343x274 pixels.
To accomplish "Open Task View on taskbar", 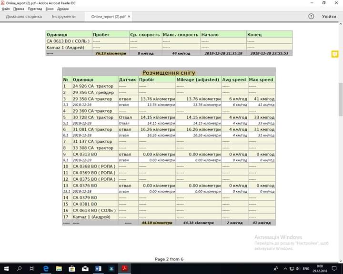I will (x=32, y=269).
